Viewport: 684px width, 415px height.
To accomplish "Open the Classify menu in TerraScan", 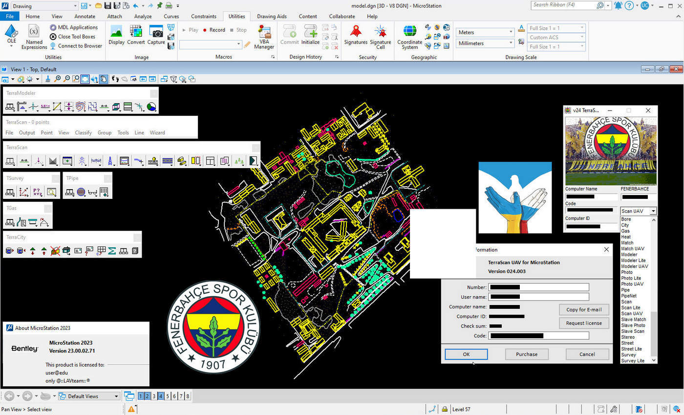I will click(83, 132).
